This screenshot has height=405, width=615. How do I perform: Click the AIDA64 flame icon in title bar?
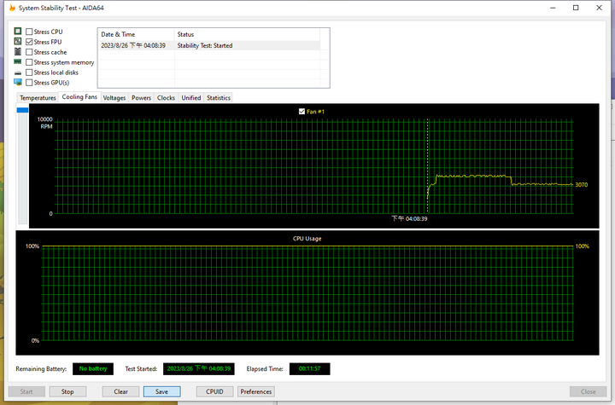click(12, 8)
